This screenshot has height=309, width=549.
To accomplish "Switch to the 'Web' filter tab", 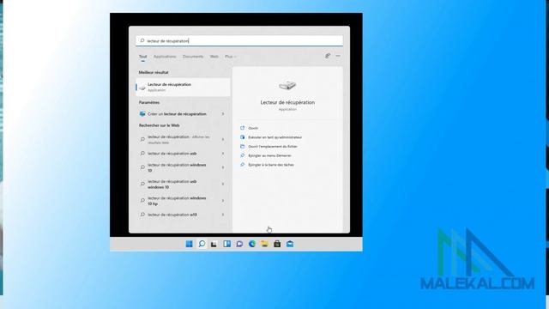I will pos(214,57).
